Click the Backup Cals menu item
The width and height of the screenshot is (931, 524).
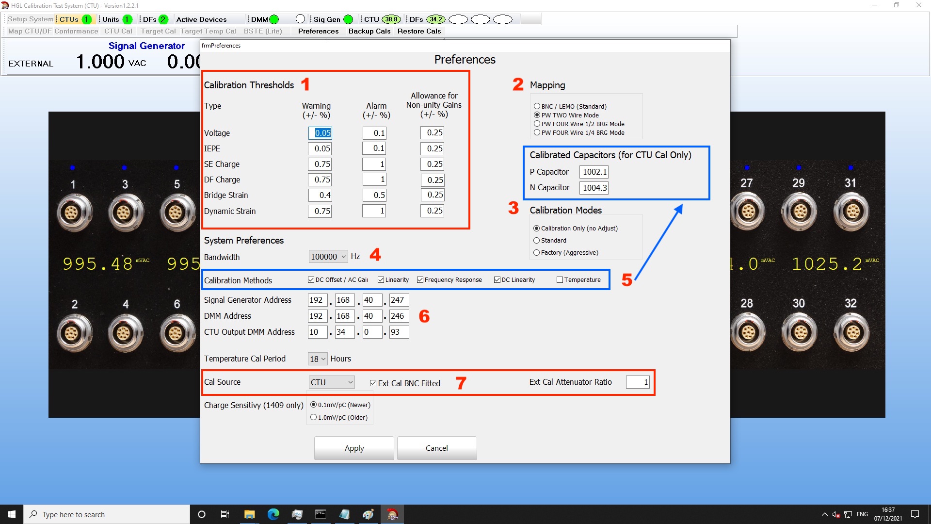(369, 31)
